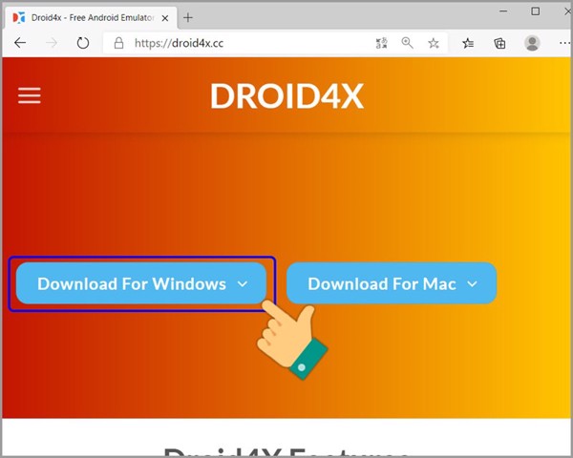Open the hamburger menu on Droid4X page
The width and height of the screenshot is (573, 458).
coord(30,95)
